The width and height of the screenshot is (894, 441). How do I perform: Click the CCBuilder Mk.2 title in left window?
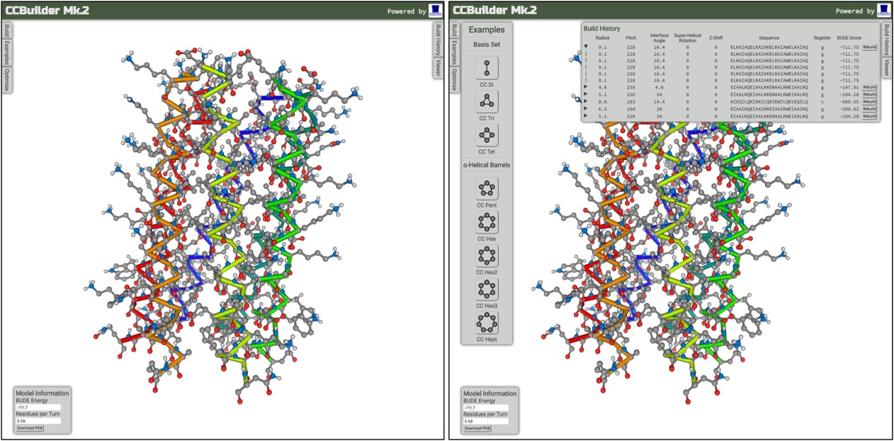(46, 10)
